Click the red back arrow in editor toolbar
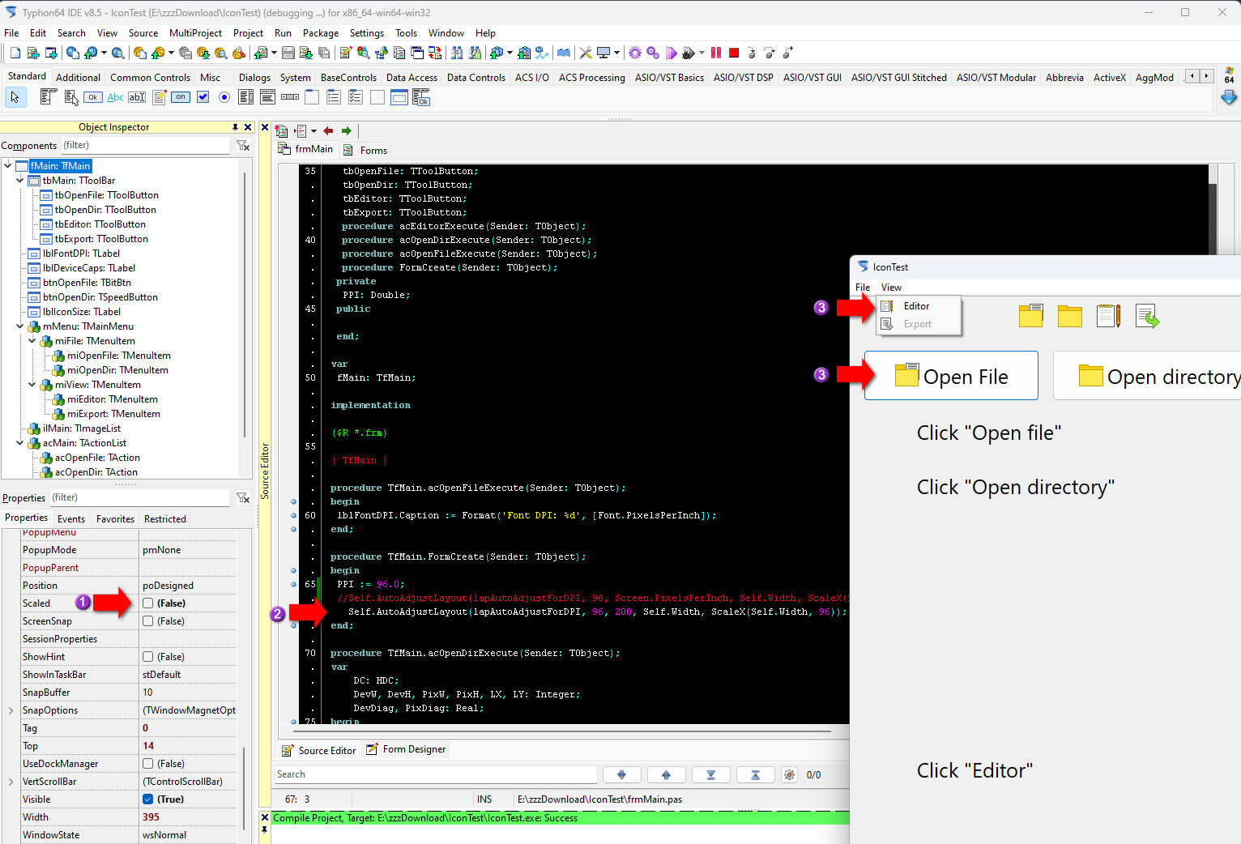The image size is (1241, 844). [328, 130]
